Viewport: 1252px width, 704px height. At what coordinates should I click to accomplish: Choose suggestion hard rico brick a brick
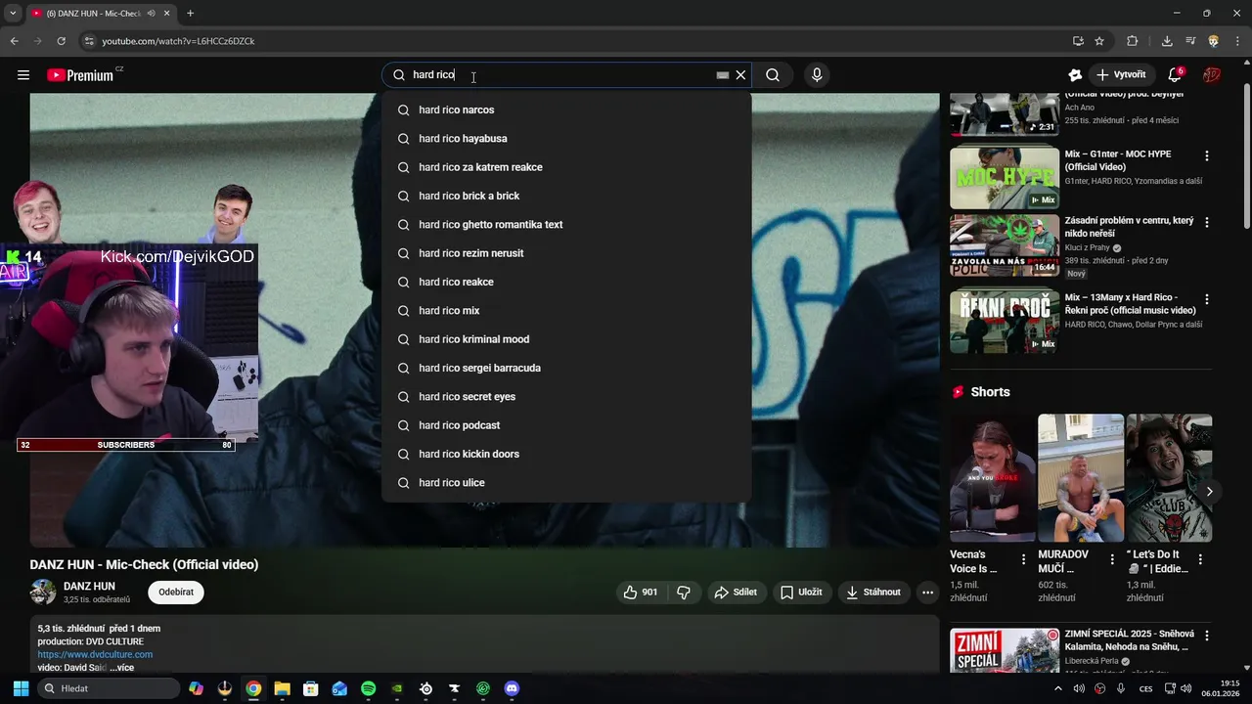click(x=567, y=196)
